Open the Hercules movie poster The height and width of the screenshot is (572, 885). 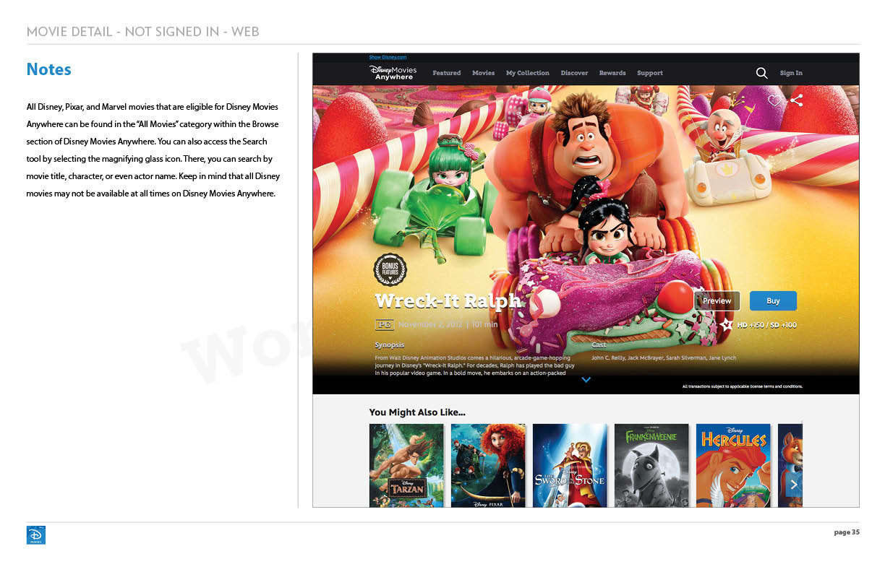coord(733,465)
